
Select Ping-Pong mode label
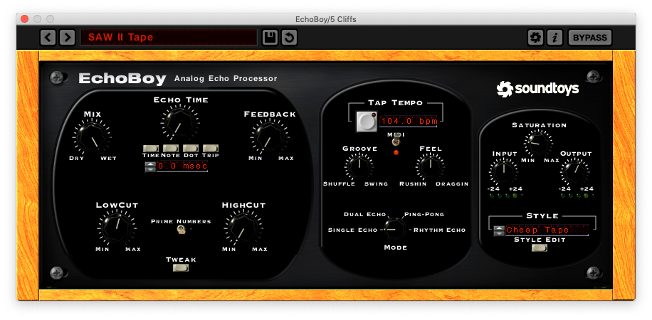[x=424, y=215]
